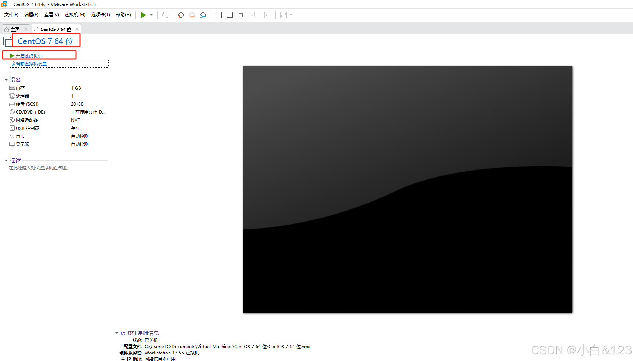This screenshot has width=633, height=361.
Task: Select the 硬盘 (SCSI) device row
Action: 58,104
